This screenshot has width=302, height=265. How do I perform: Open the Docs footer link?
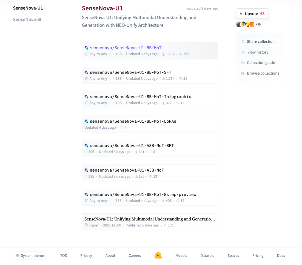point(281,256)
